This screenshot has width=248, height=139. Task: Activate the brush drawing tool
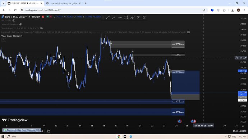pos(132,18)
